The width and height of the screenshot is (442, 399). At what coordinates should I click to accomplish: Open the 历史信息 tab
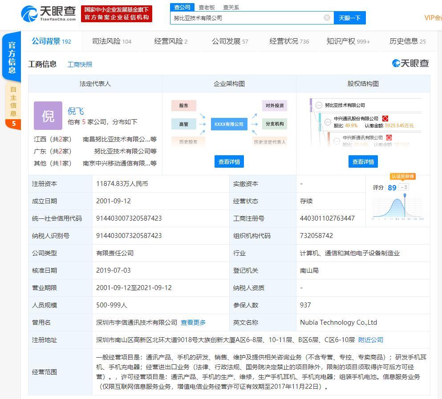click(408, 41)
